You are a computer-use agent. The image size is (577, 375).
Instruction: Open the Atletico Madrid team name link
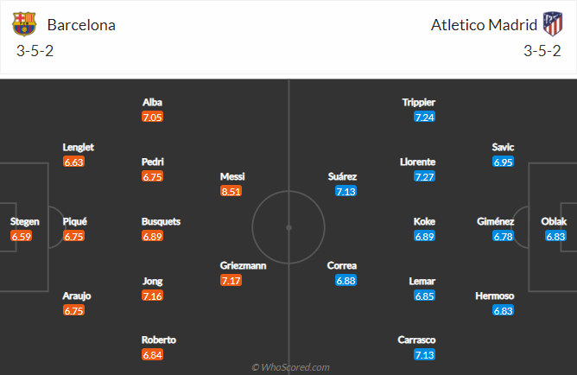click(483, 25)
